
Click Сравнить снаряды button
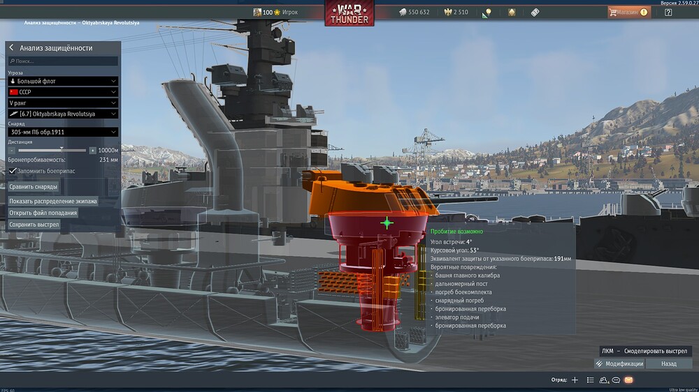[x=33, y=187]
